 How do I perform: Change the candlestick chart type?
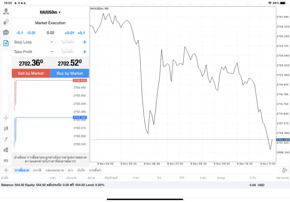(x=6, y=128)
